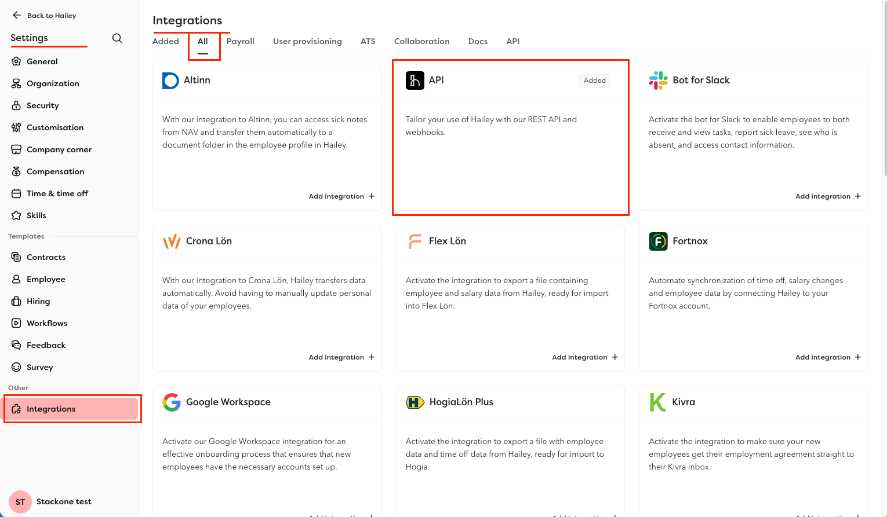Add the Bot for Slack integration
The width and height of the screenshot is (887, 517).
click(828, 196)
